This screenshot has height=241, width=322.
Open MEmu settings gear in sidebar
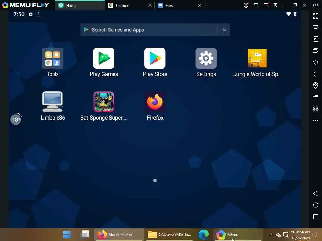pos(315,109)
